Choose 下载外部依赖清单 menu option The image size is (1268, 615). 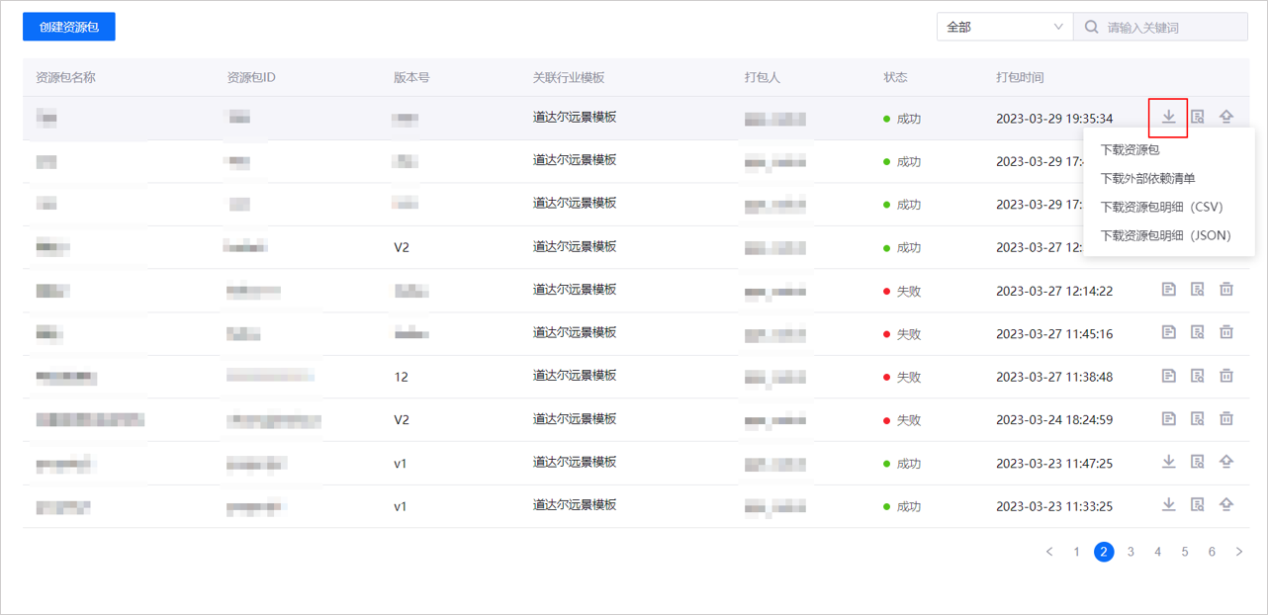point(1147,179)
